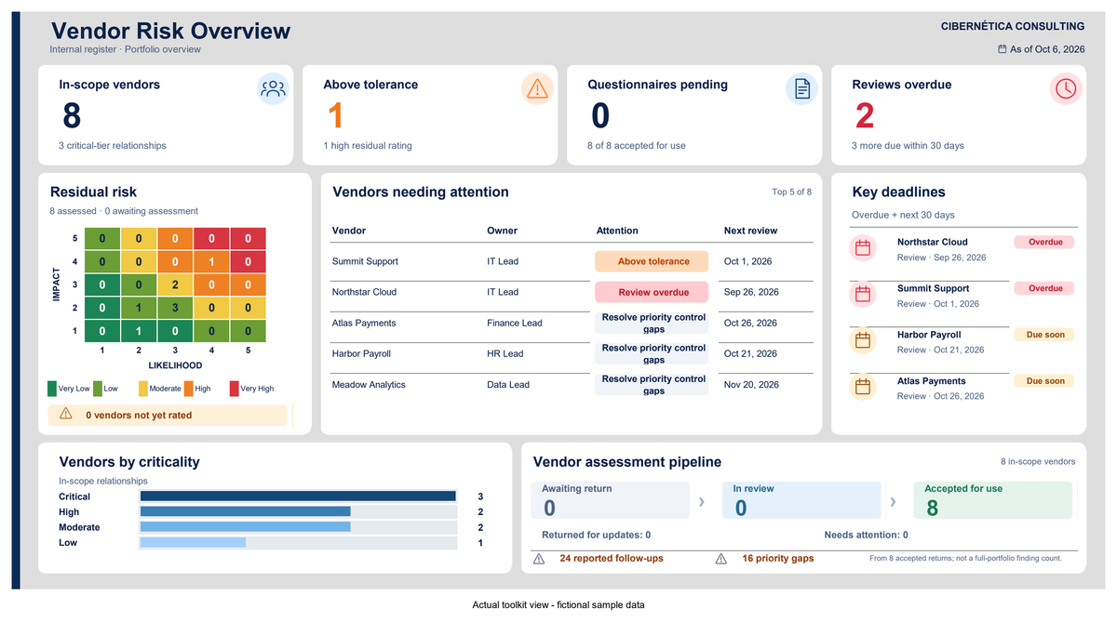Image resolution: width=1117 pixels, height=622 pixels.
Task: Click the Overdue tag for Northstar Cloud deadline
Action: click(x=1044, y=242)
